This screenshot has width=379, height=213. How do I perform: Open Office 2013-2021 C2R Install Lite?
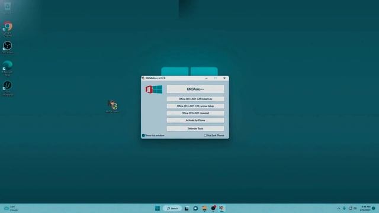coord(195,99)
